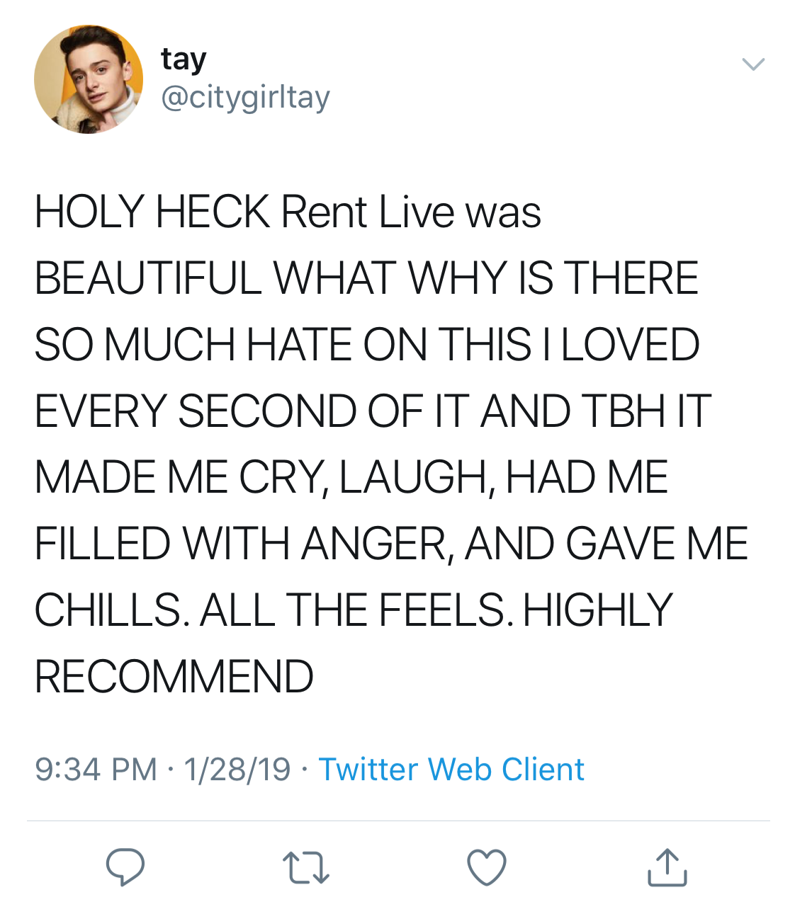Open the profile via display name tay
This screenshot has height=909, width=795.
184,59
